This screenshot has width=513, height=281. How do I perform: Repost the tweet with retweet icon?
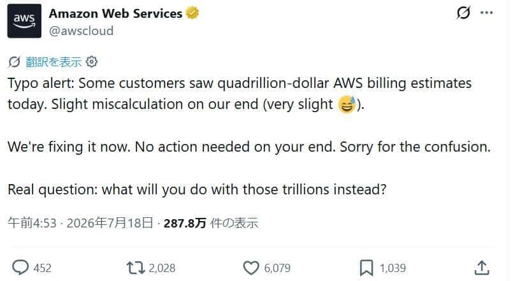tap(136, 268)
